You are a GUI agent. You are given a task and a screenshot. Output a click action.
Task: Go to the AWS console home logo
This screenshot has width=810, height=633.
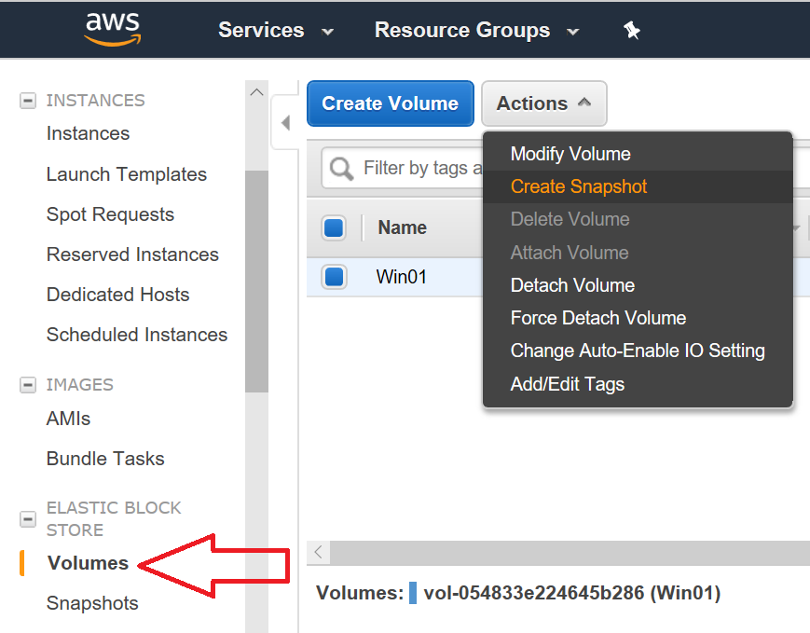click(112, 30)
